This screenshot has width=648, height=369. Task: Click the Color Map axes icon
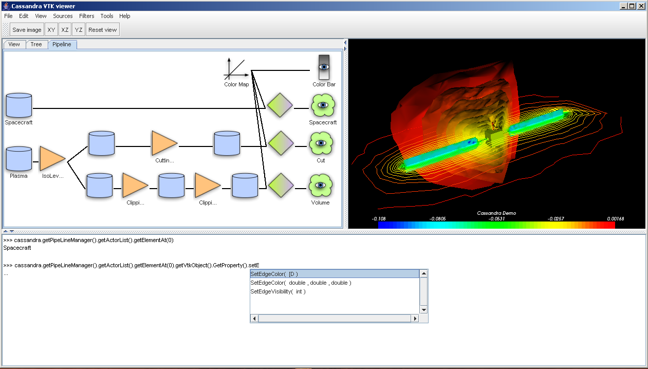click(236, 69)
